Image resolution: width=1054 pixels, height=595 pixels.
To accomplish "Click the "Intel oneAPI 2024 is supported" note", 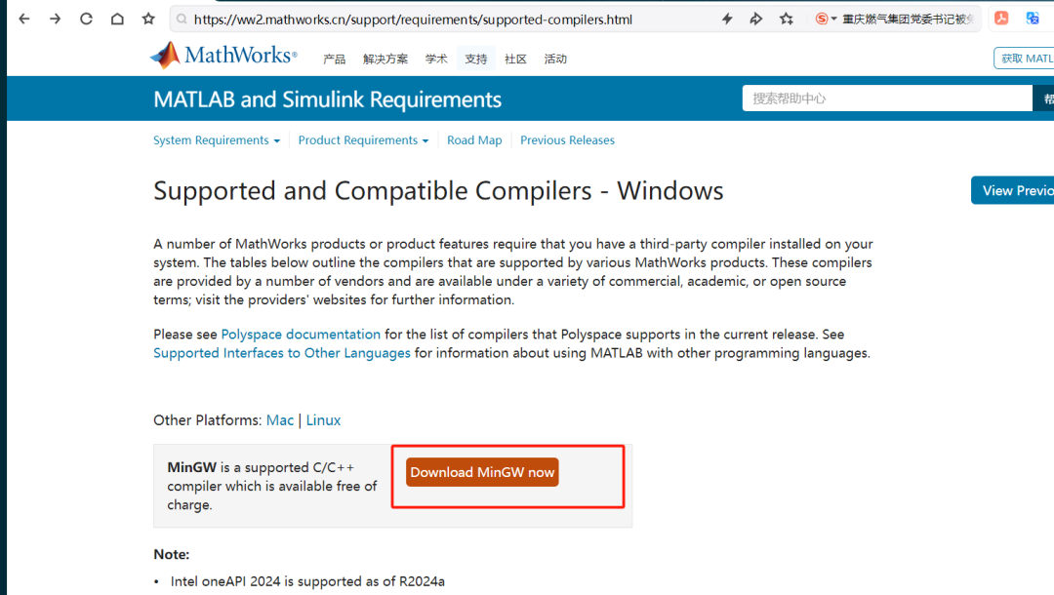I will (x=307, y=581).
